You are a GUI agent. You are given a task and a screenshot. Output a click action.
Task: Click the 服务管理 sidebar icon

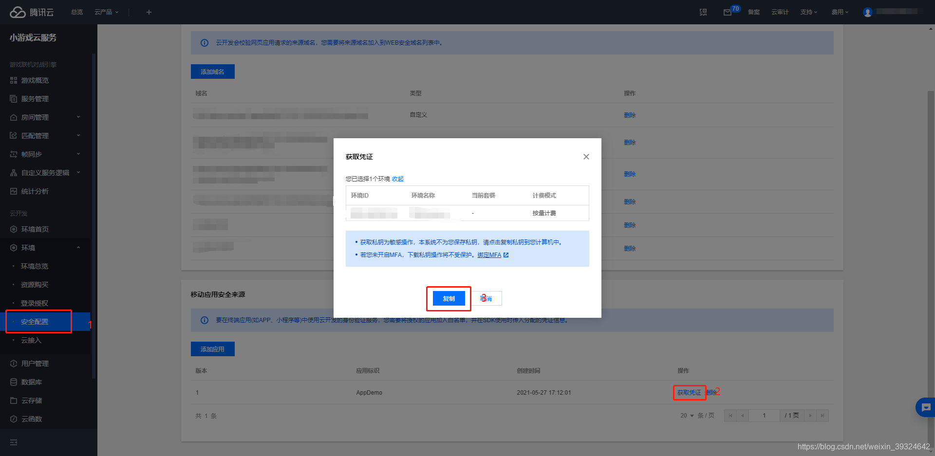pos(14,99)
